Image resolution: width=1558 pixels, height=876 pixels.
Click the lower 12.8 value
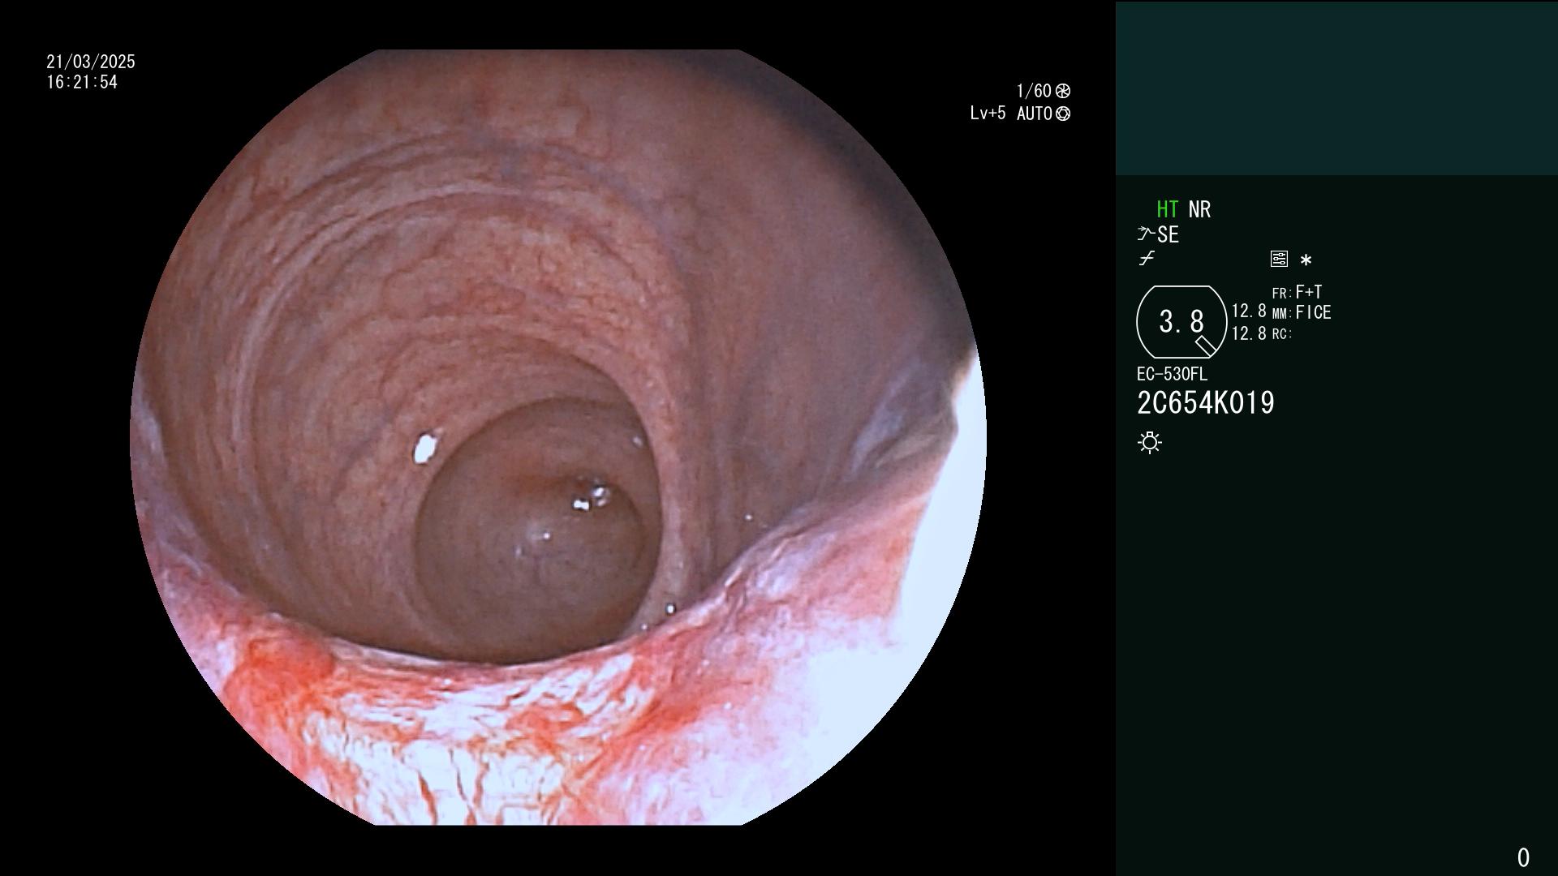[1249, 333]
